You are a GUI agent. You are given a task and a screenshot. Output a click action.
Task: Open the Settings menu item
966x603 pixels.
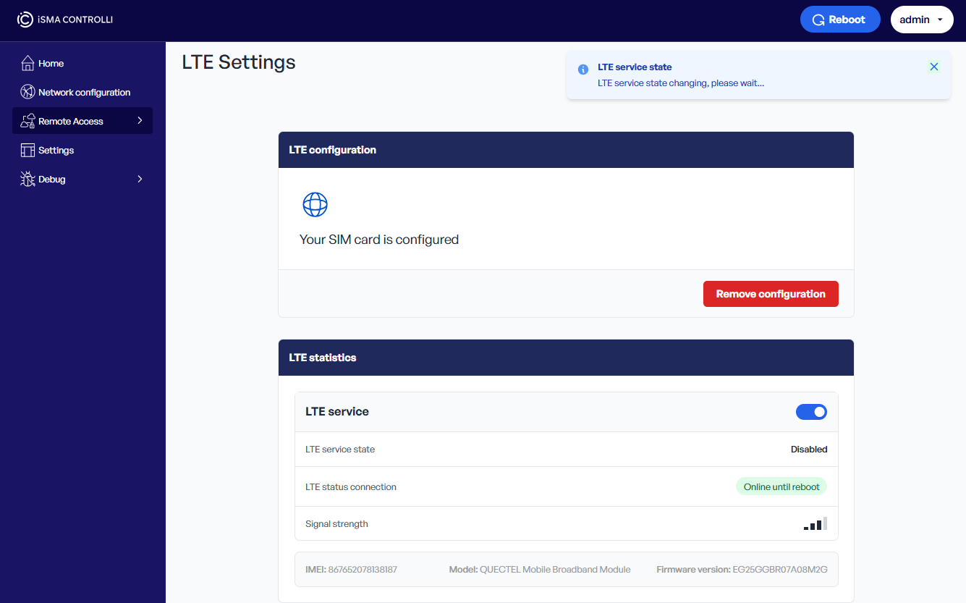[x=56, y=151]
